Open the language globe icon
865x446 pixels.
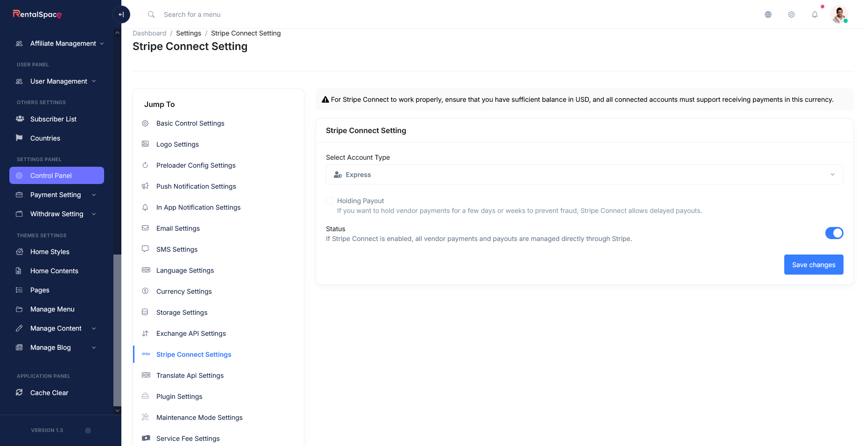click(x=768, y=14)
